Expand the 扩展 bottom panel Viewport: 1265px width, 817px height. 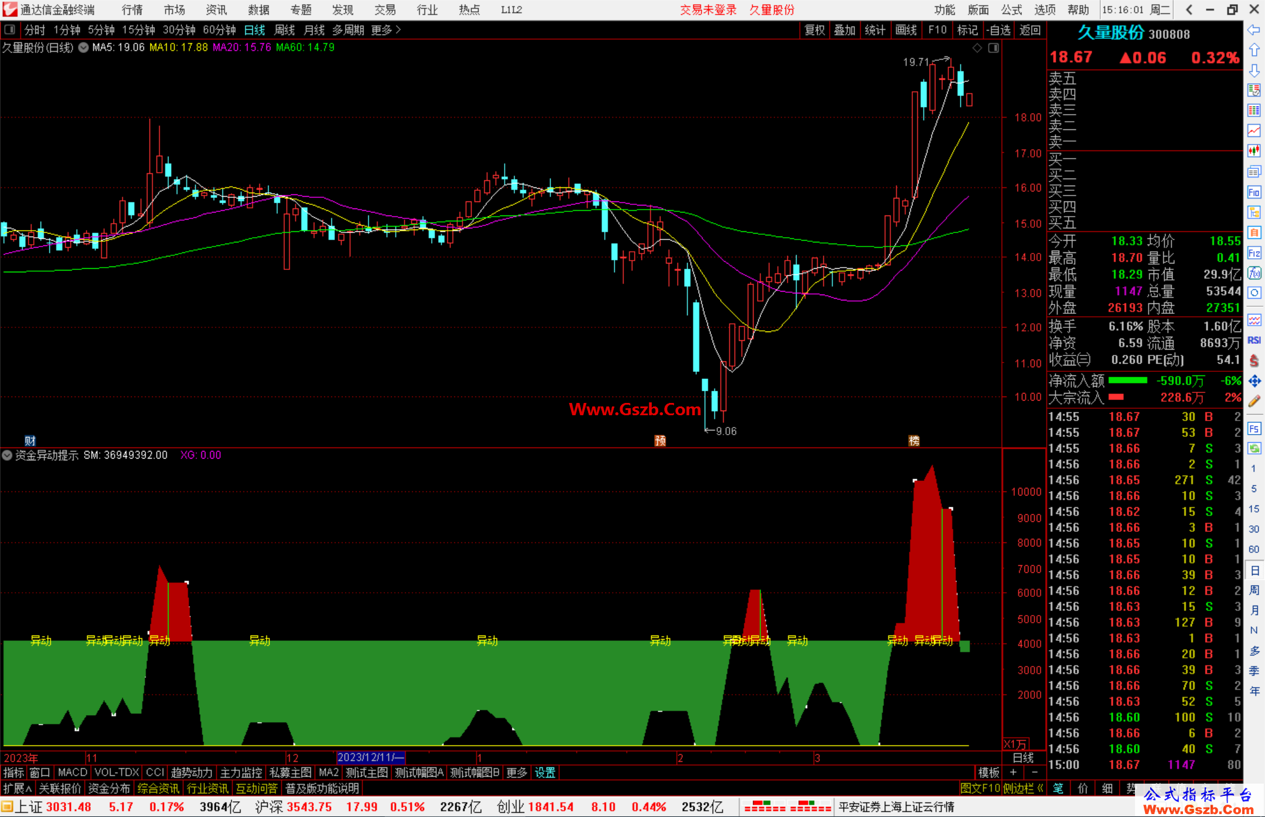coord(18,788)
